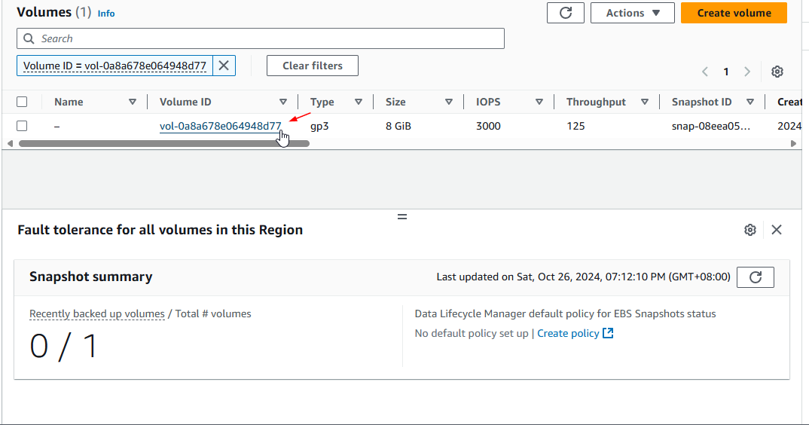The height and width of the screenshot is (425, 809).
Task: Sort by Volume ID column
Action: (x=283, y=102)
